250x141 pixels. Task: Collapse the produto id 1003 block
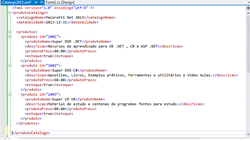click(10, 94)
